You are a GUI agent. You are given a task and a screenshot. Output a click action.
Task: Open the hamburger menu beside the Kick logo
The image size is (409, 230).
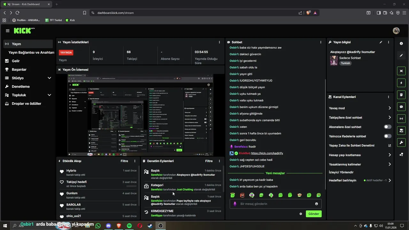pos(8,31)
